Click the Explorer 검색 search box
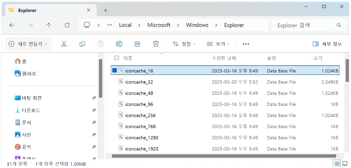The image size is (351, 168). pyautogui.click(x=309, y=25)
